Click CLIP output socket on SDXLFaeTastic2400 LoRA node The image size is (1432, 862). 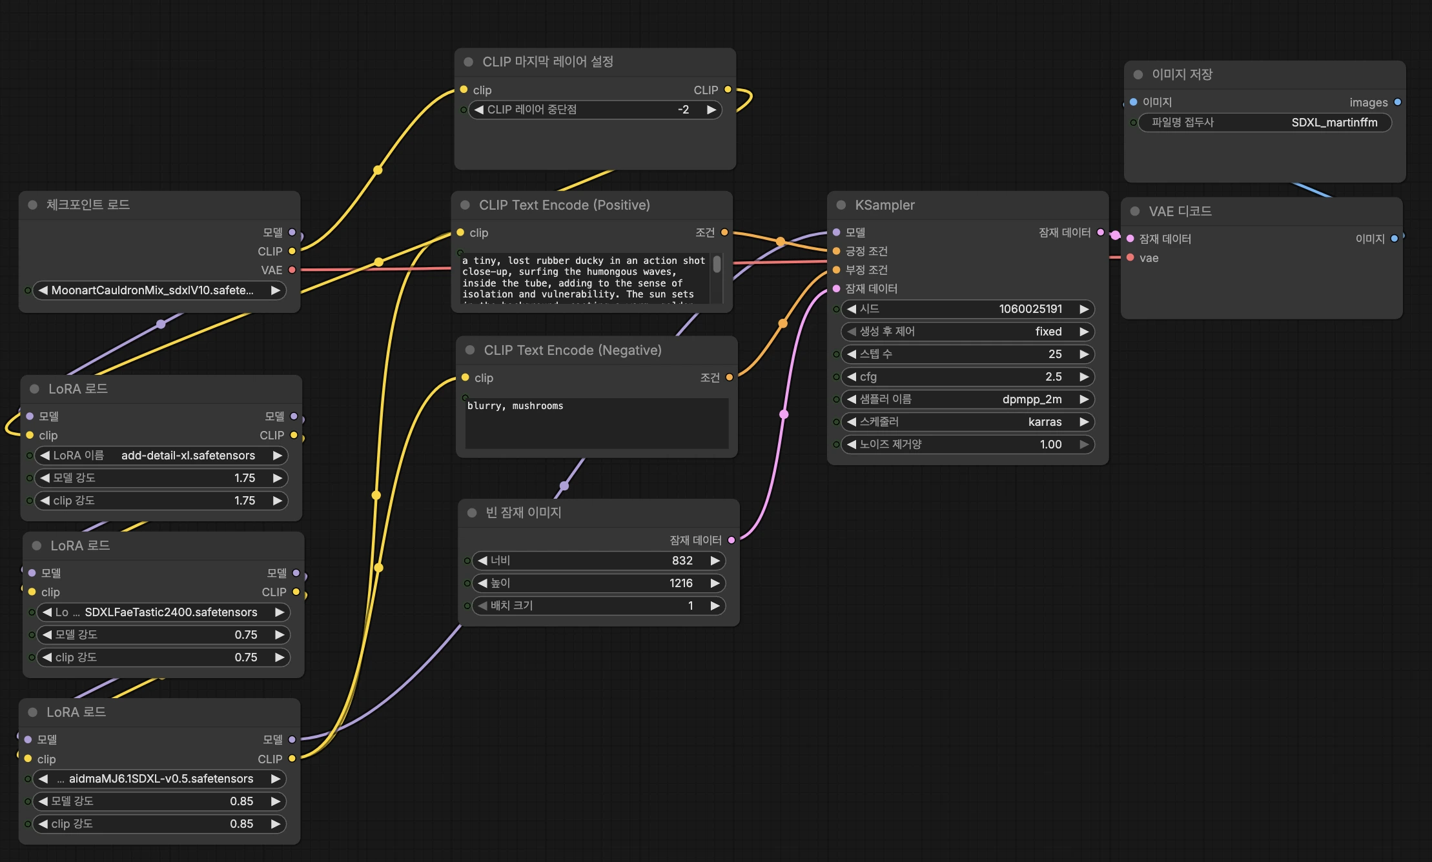pos(296,592)
